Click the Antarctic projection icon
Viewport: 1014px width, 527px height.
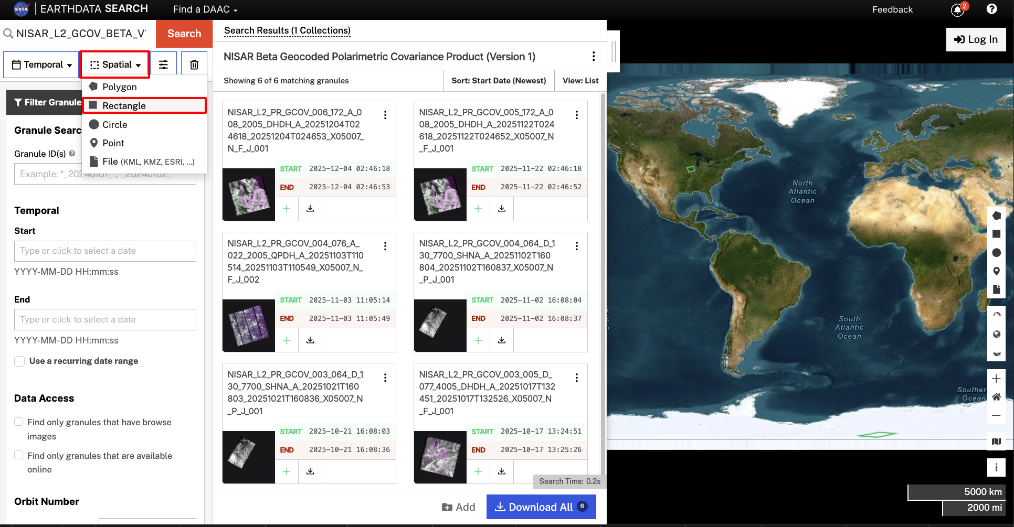(x=997, y=352)
